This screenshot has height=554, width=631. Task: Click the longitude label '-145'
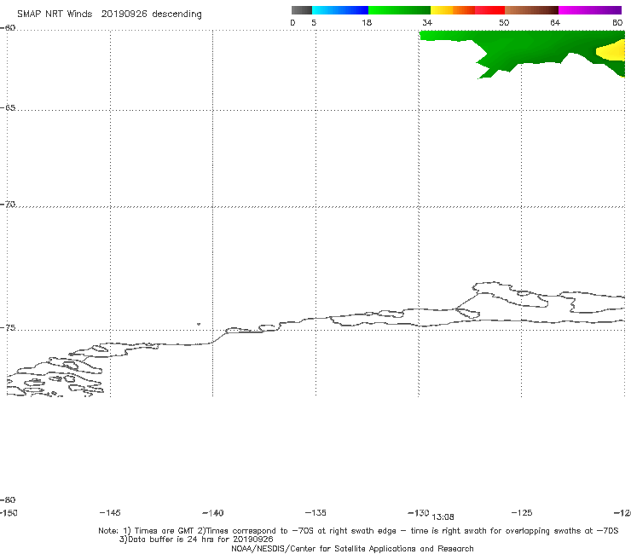coord(110,512)
